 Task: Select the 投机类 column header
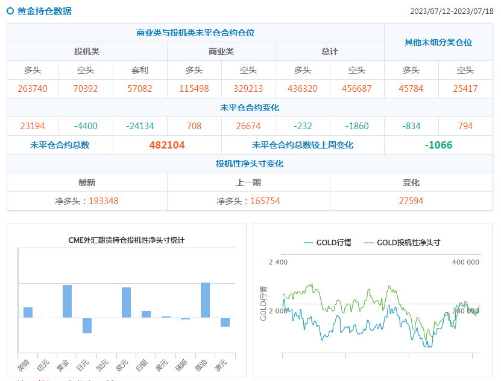[x=87, y=52]
